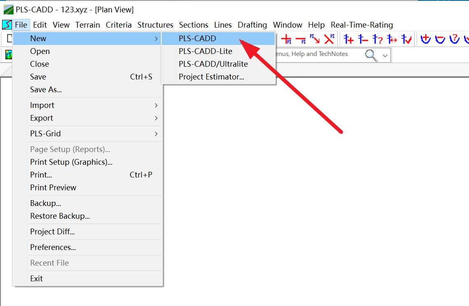The image size is (469, 306).
Task: Open the Drafting menu
Action: 252,25
